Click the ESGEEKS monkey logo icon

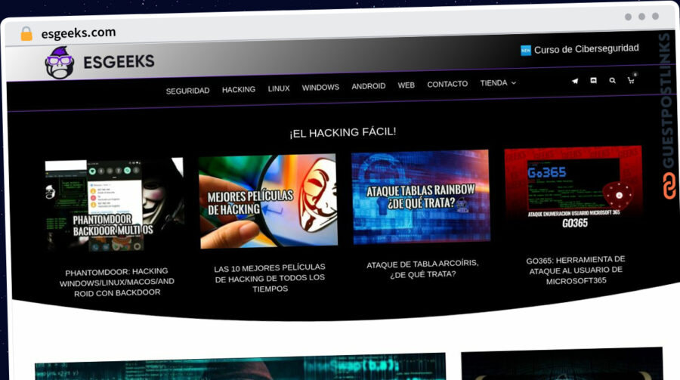coord(60,63)
